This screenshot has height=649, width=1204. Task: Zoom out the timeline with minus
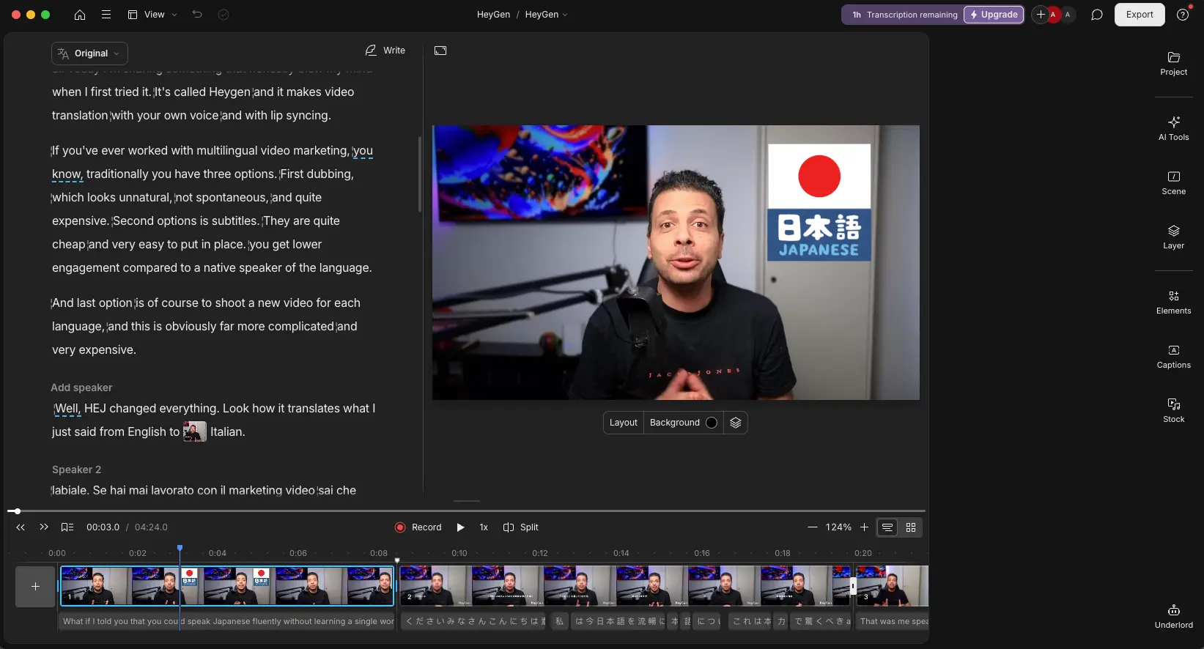812,527
